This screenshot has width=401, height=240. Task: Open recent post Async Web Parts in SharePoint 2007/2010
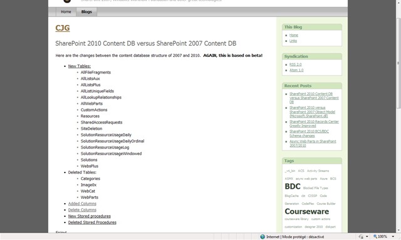coord(313,143)
